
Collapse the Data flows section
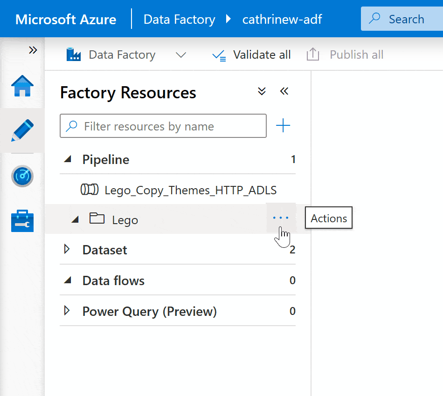pos(68,280)
